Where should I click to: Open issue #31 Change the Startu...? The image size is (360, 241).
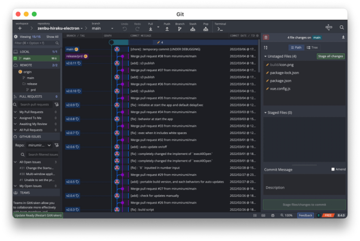tap(37, 168)
